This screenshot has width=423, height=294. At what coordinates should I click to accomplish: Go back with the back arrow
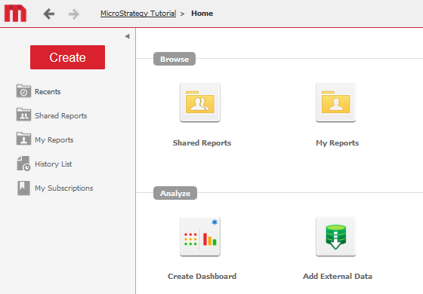point(49,14)
